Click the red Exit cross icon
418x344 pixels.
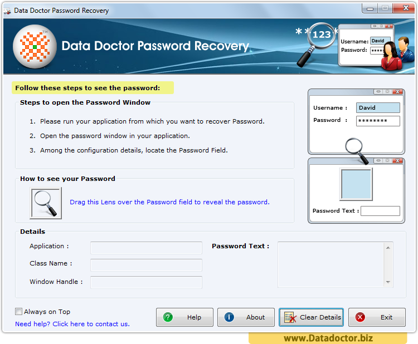tap(360, 317)
